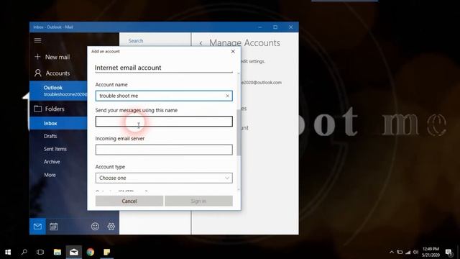The width and height of the screenshot is (460, 259).
Task: Open Task View on taskbar
Action: tap(40, 252)
